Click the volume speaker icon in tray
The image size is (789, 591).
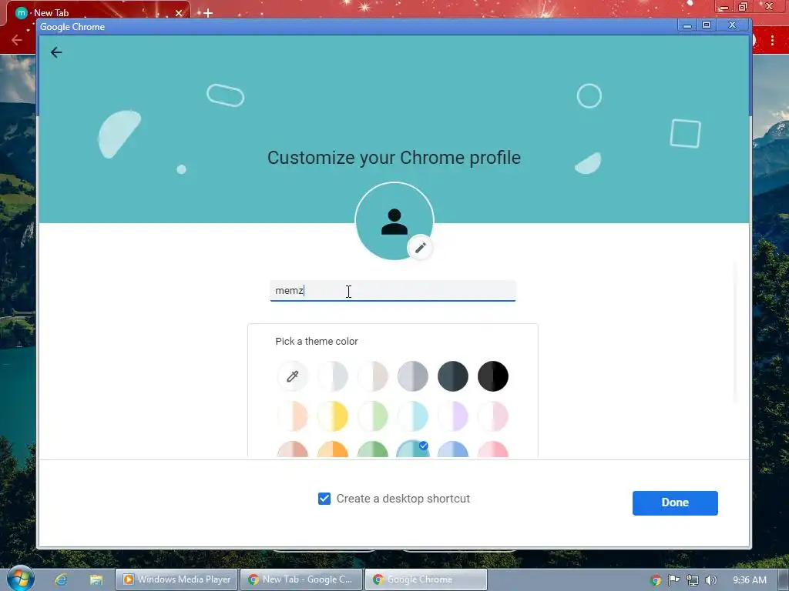(x=710, y=580)
